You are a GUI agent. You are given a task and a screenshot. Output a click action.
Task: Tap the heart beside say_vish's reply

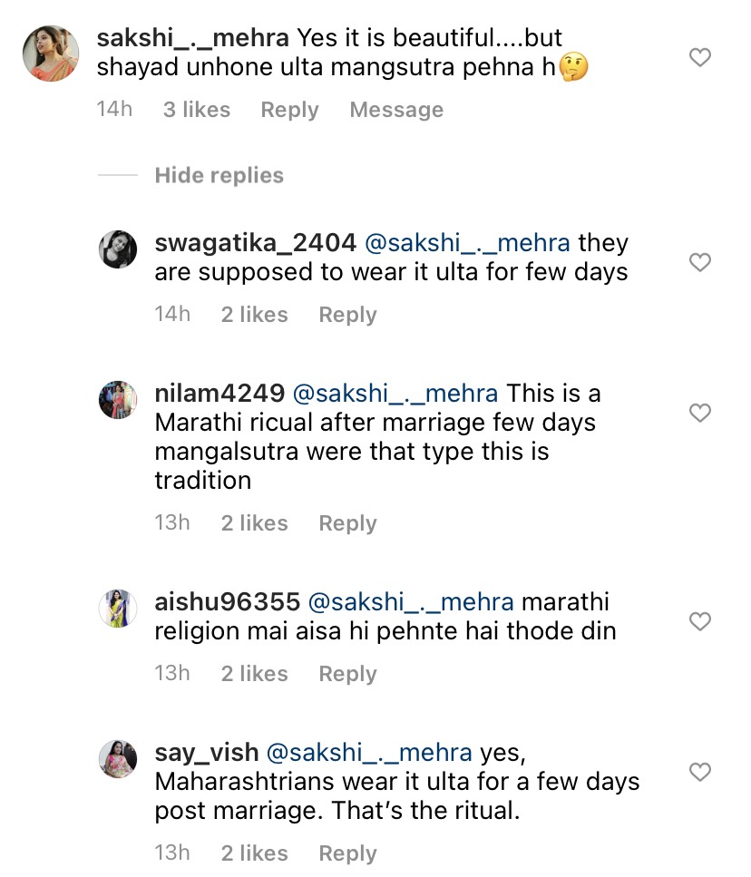[699, 773]
